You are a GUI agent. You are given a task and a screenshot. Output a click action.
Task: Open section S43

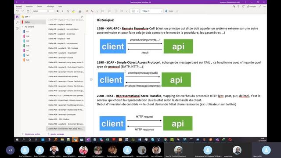[x=28, y=60]
